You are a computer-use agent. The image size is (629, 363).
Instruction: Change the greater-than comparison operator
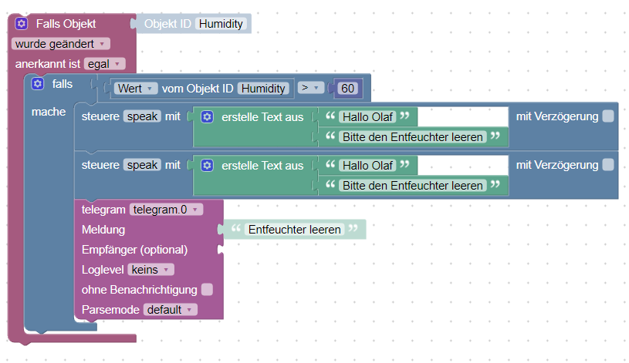310,89
